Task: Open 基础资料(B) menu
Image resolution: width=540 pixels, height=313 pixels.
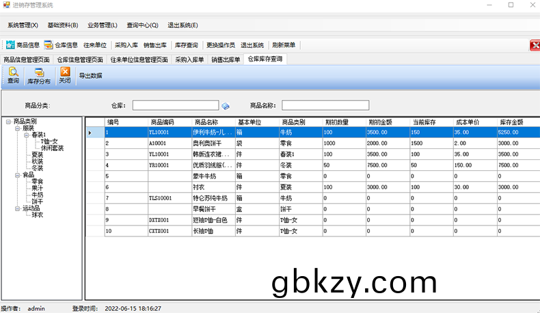Action: (63, 25)
